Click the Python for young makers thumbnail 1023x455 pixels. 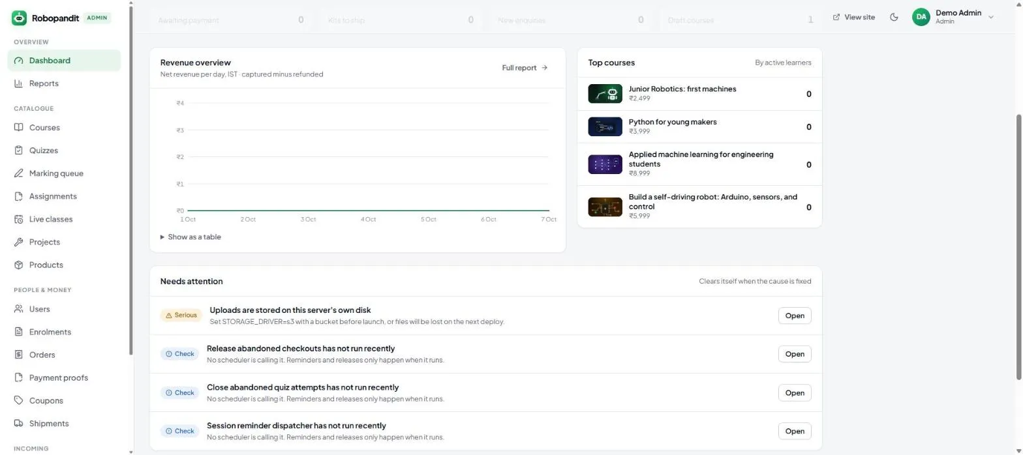coord(605,126)
